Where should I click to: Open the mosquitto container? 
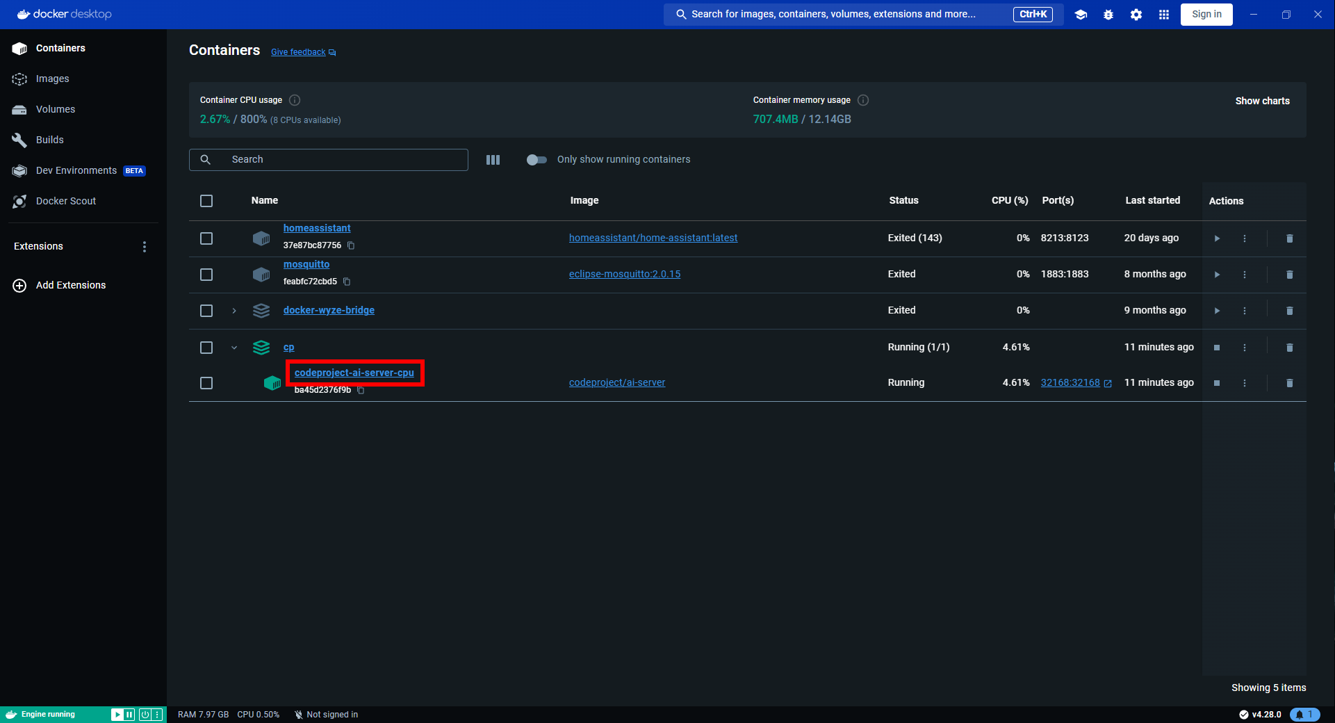coord(306,264)
